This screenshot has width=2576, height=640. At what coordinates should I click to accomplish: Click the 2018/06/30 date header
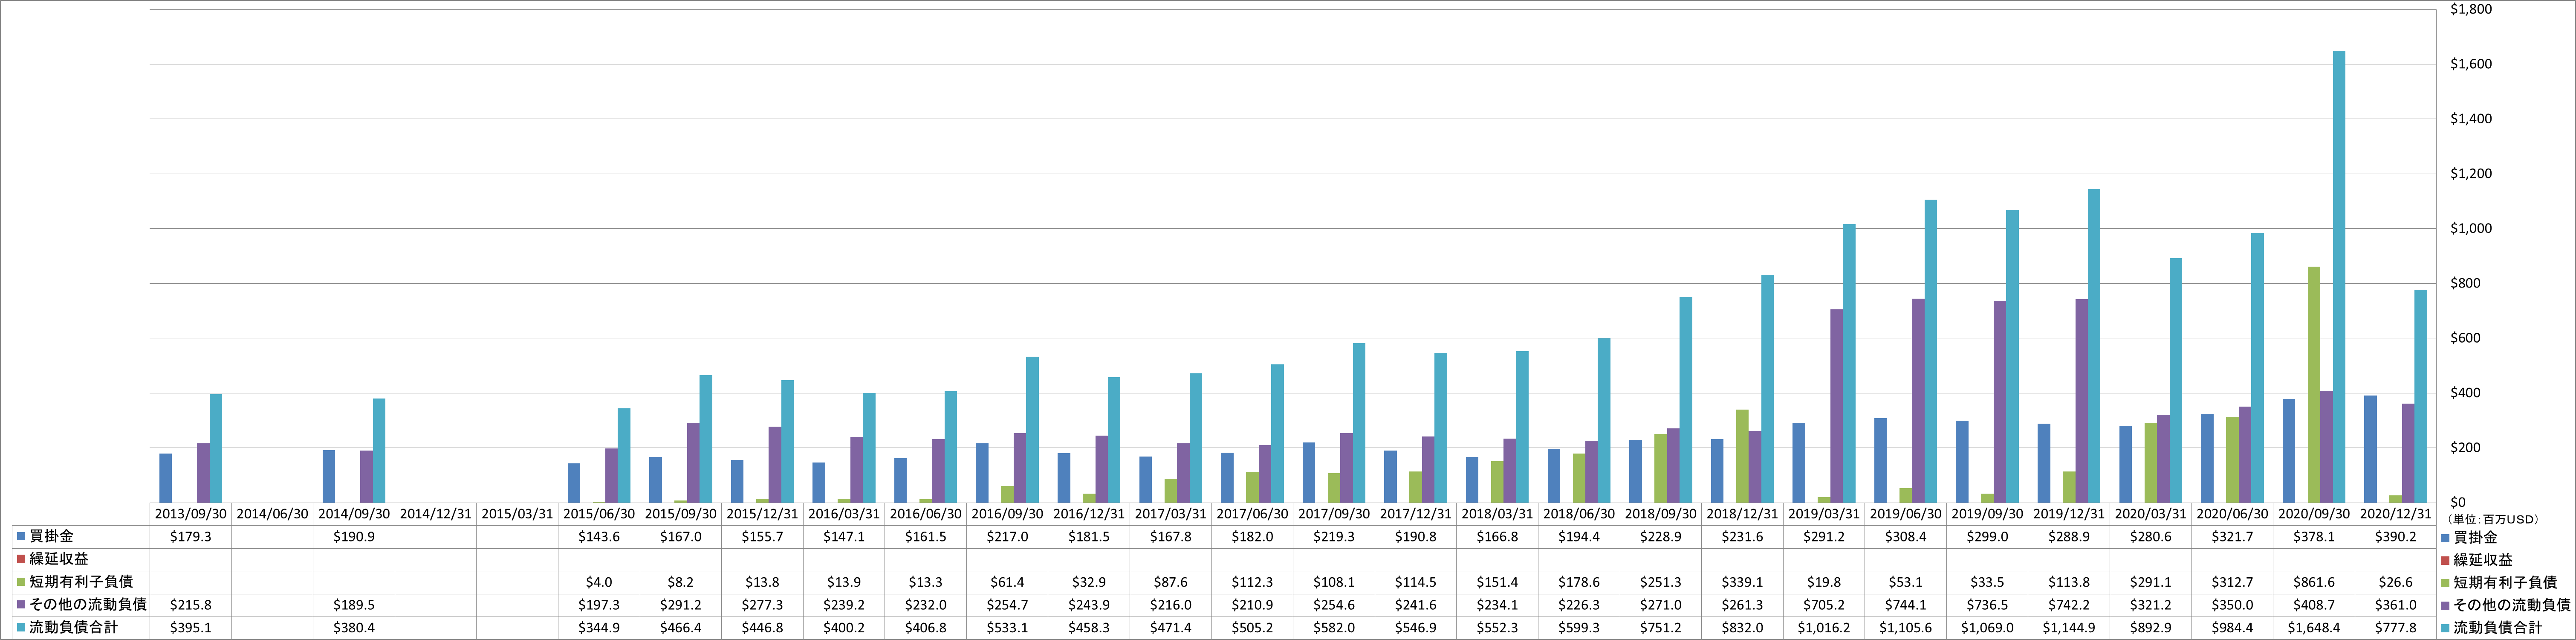pos(1580,514)
